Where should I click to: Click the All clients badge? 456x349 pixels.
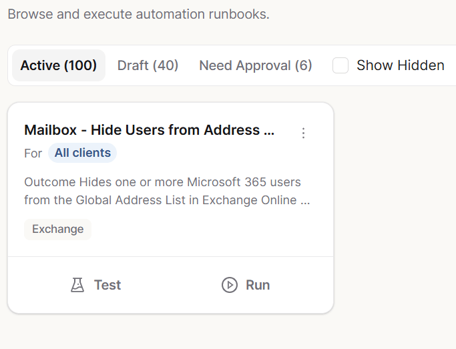click(83, 153)
